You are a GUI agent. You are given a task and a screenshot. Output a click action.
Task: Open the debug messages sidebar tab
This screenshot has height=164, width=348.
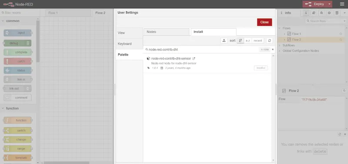point(321,13)
